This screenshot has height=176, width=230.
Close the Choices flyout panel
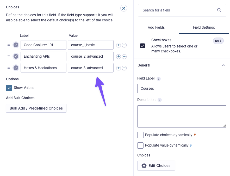coord(124,8)
